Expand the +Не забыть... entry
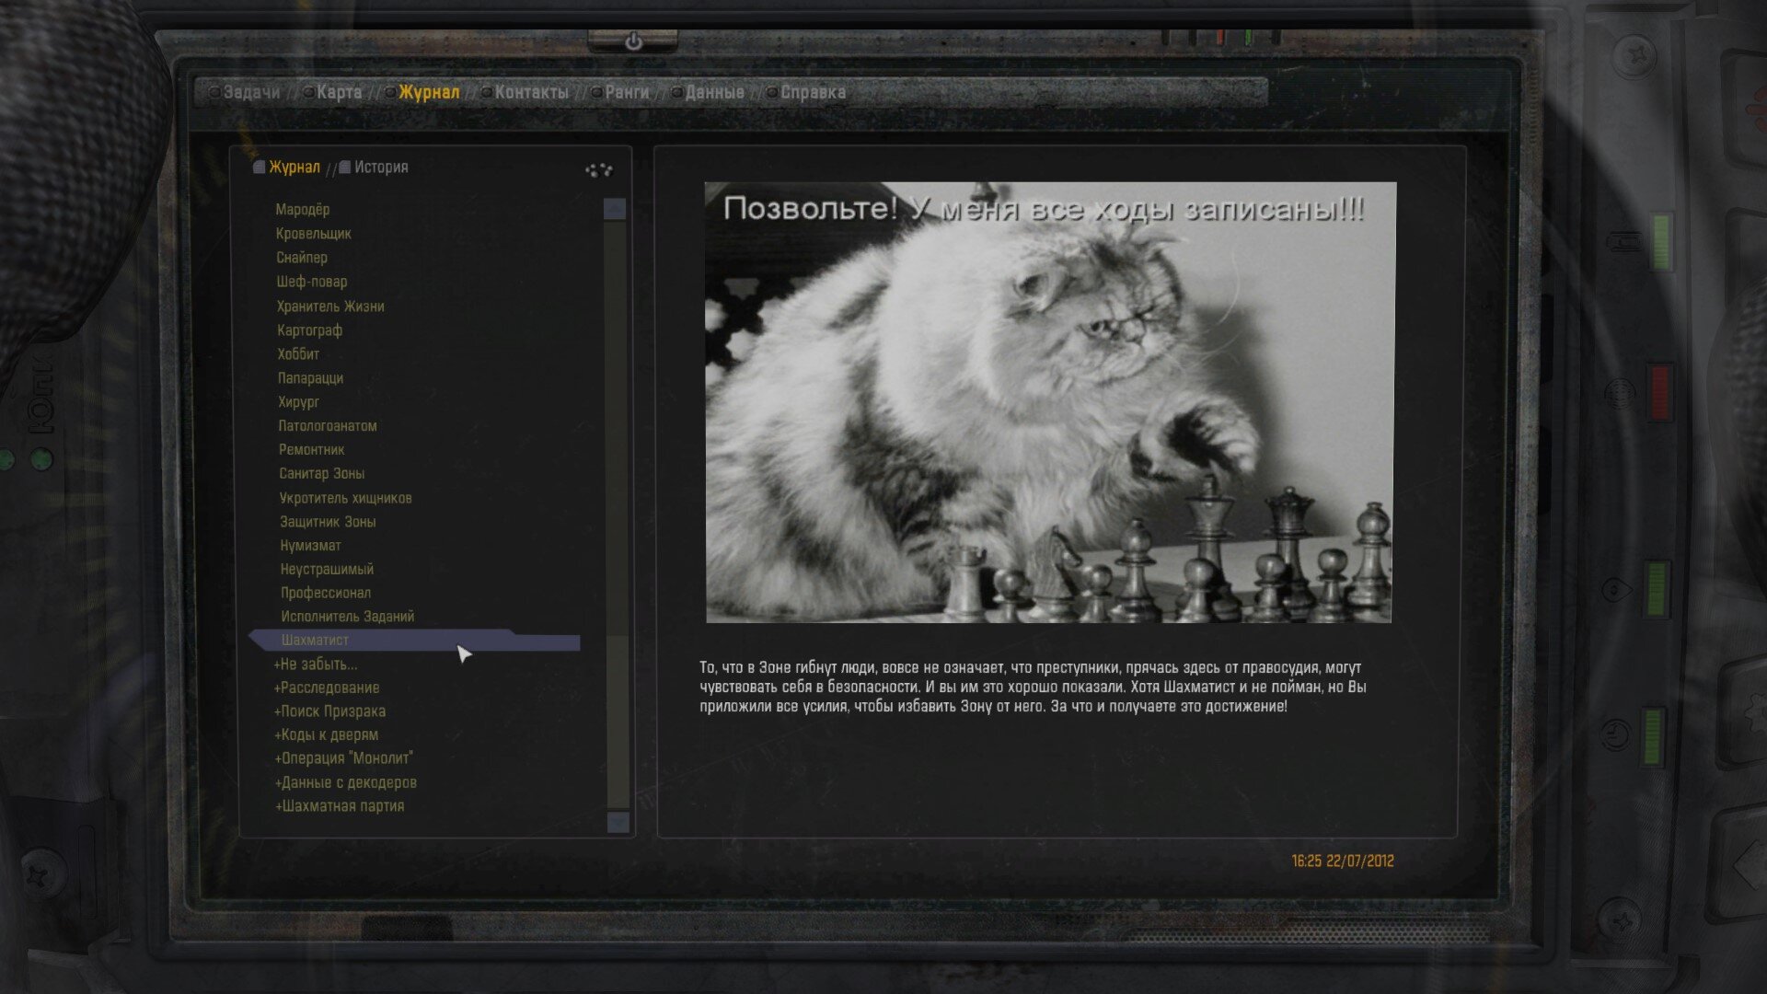The height and width of the screenshot is (994, 1767). pyautogui.click(x=316, y=665)
